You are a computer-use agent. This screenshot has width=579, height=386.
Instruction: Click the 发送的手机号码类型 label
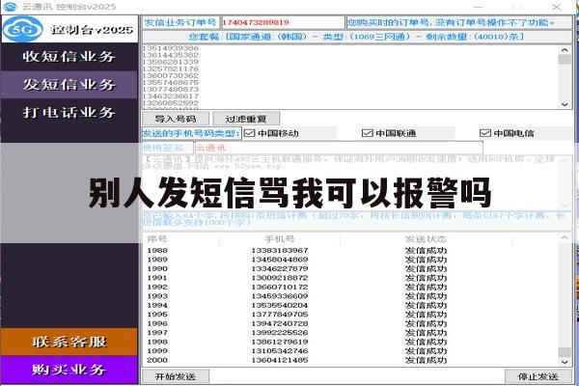(191, 133)
